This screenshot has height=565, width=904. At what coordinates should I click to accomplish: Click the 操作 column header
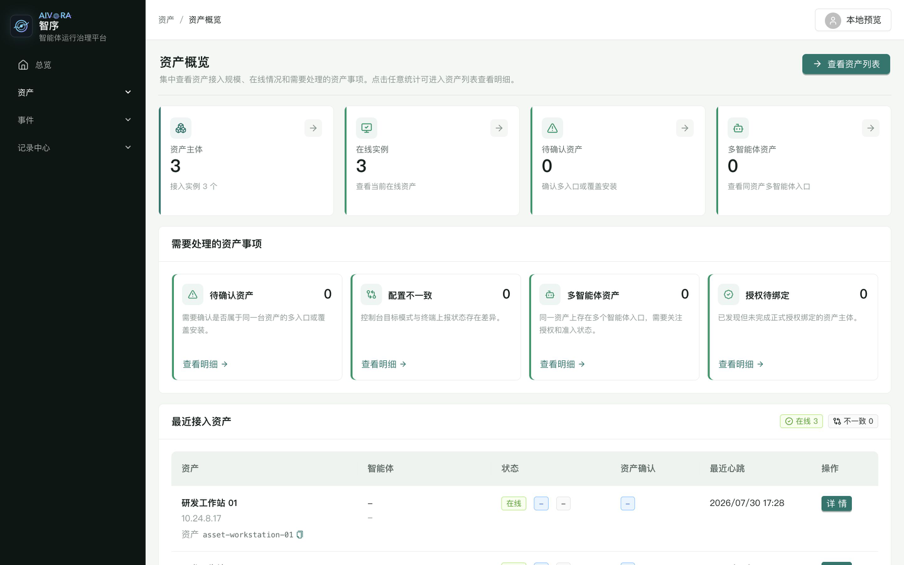click(830, 468)
